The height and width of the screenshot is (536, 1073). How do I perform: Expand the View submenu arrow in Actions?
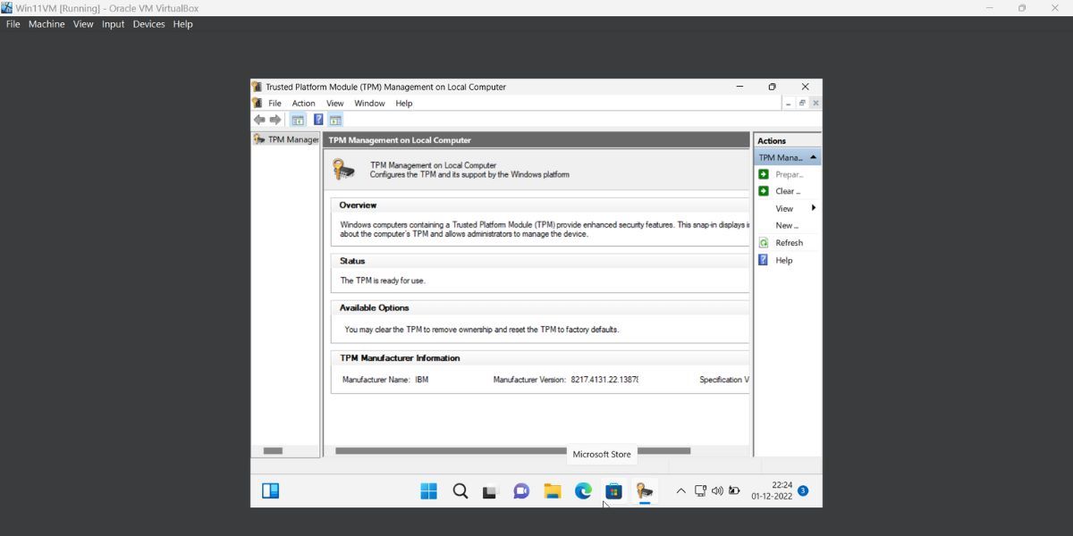click(813, 208)
